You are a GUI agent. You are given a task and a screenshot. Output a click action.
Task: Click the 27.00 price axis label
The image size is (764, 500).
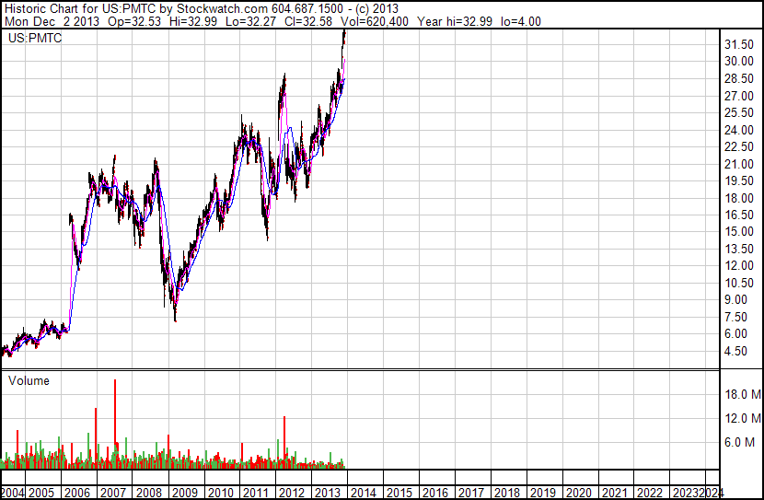coord(739,96)
